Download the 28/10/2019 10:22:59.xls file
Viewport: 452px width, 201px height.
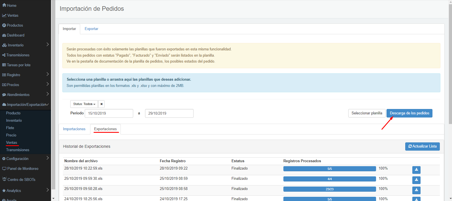[x=416, y=170]
